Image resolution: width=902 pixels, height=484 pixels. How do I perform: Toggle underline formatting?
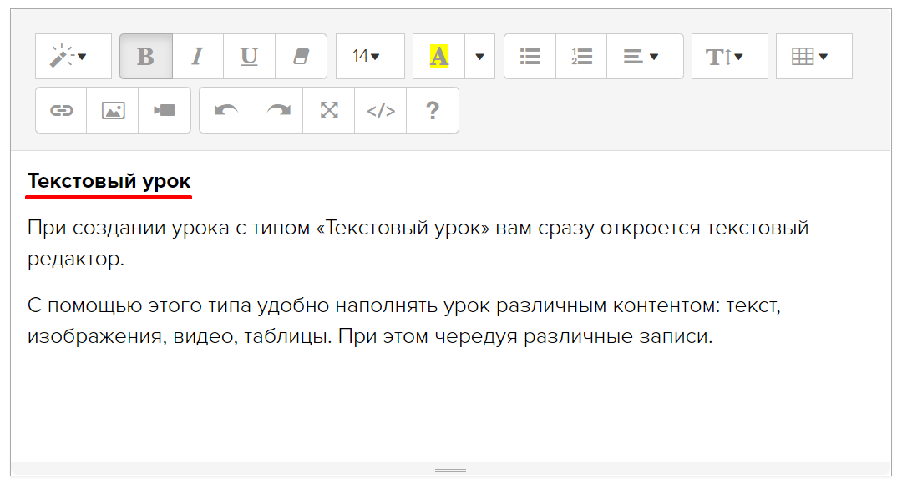click(x=249, y=57)
